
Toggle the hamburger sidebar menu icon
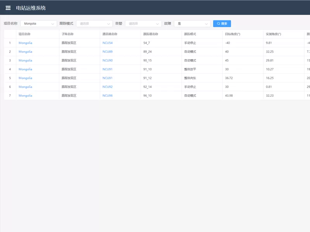point(8,8)
